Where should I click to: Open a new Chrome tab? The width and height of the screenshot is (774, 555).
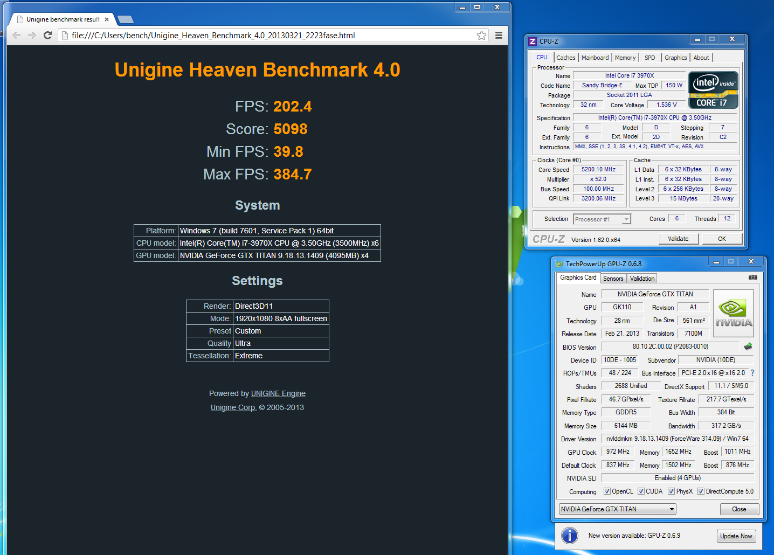pyautogui.click(x=126, y=19)
